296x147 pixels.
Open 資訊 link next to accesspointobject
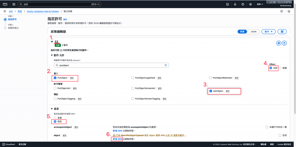point(76,127)
